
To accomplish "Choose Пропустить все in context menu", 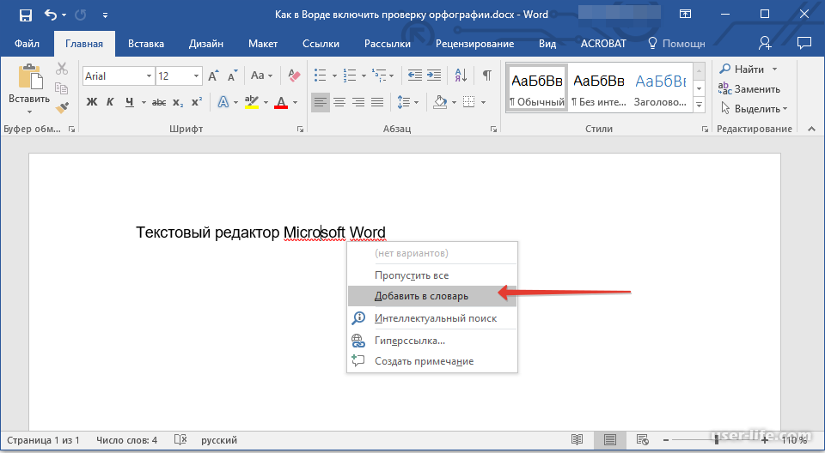I will pyautogui.click(x=432, y=275).
